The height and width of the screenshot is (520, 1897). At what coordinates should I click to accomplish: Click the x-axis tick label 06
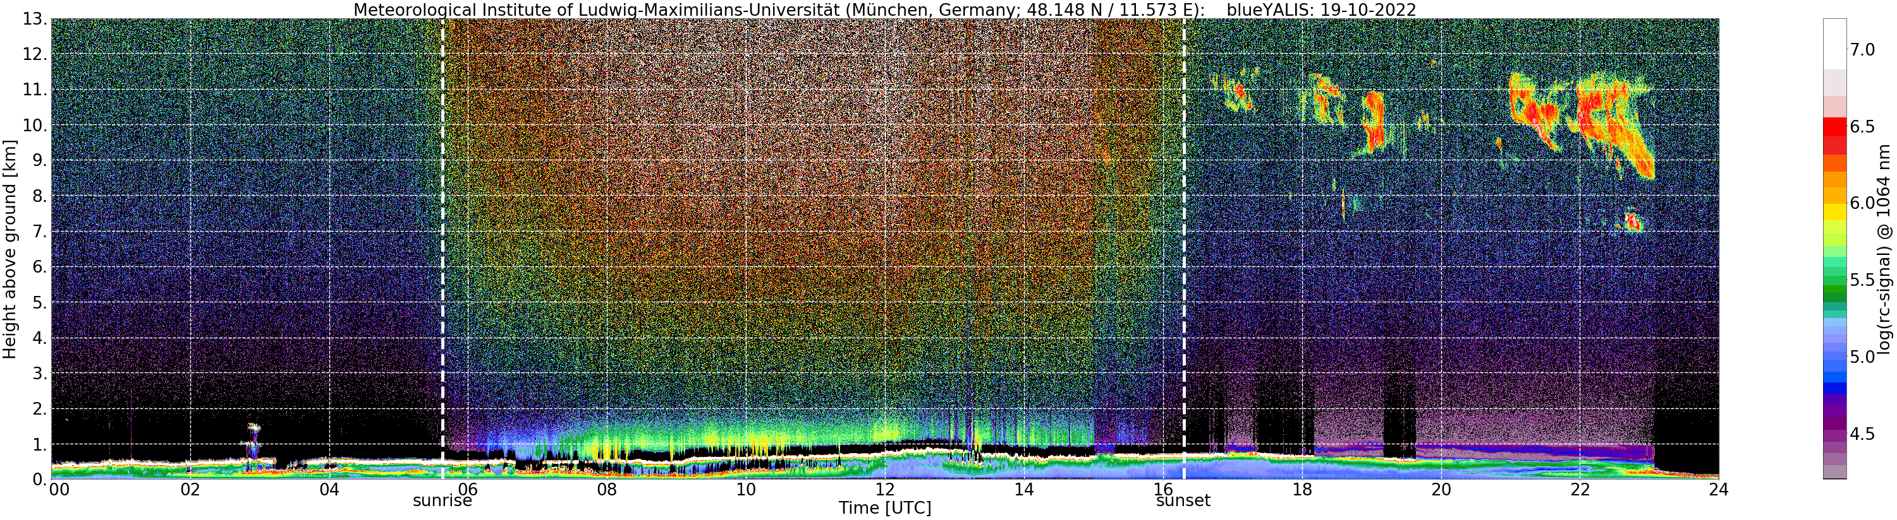click(x=468, y=489)
